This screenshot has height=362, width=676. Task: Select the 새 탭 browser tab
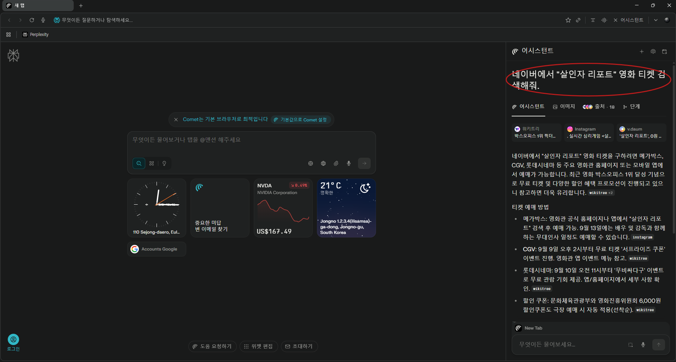pyautogui.click(x=38, y=6)
